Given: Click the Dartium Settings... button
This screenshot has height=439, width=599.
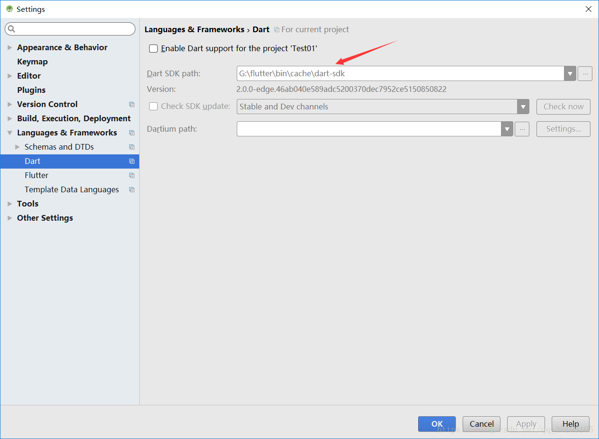Looking at the screenshot, I should (x=563, y=129).
